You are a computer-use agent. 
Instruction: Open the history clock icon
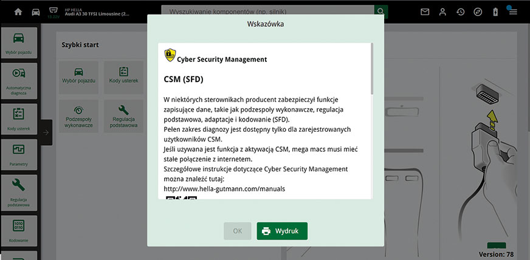point(461,12)
